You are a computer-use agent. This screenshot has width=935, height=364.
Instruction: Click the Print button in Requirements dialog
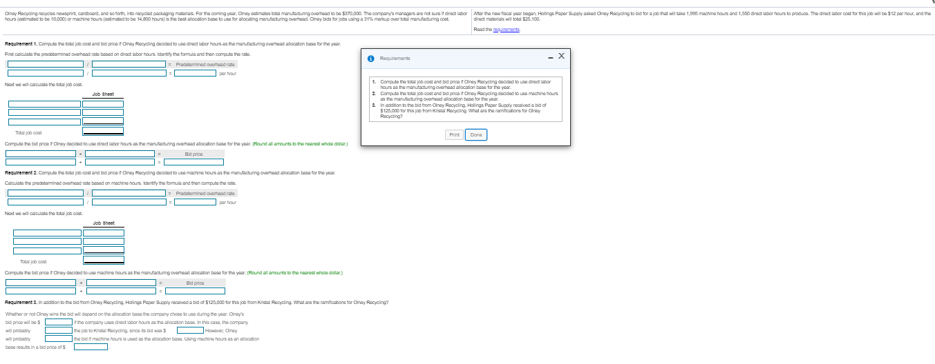click(454, 135)
